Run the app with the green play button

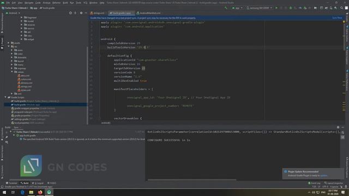pyautogui.click(x=276, y=8)
